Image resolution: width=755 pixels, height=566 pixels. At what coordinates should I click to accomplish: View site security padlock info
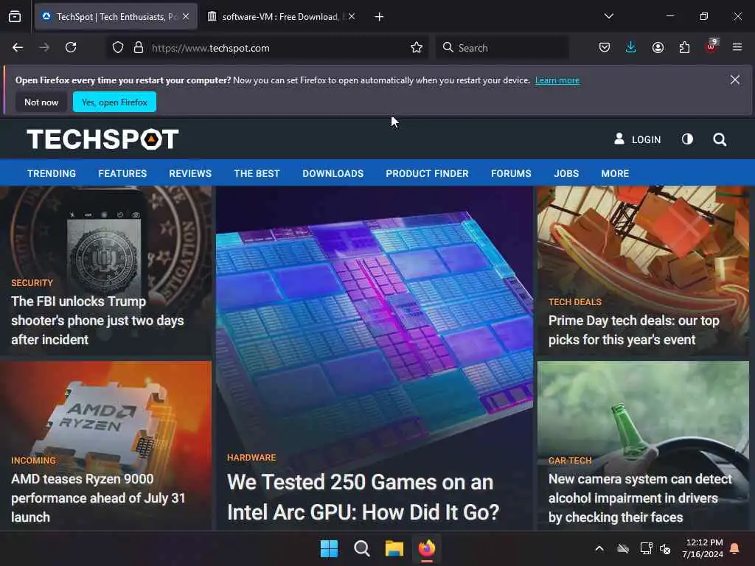[139, 48]
